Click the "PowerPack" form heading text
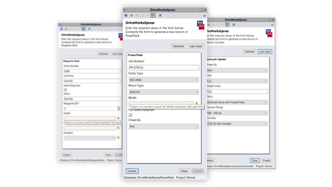 coord(135,55)
